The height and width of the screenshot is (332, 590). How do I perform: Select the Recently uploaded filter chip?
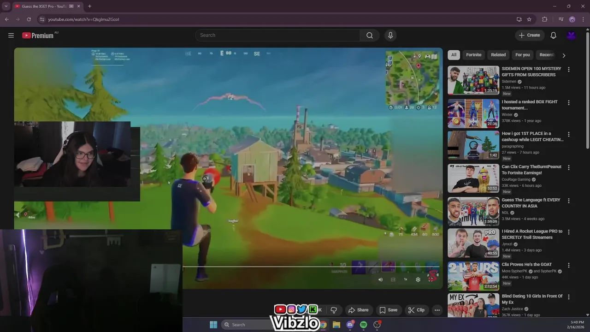546,55
